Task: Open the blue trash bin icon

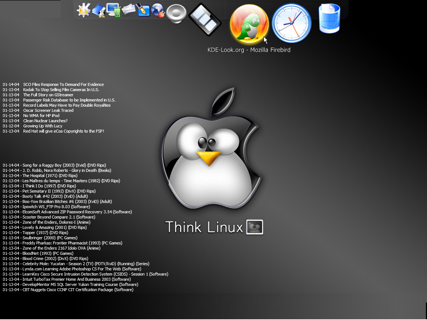Action: tap(330, 18)
